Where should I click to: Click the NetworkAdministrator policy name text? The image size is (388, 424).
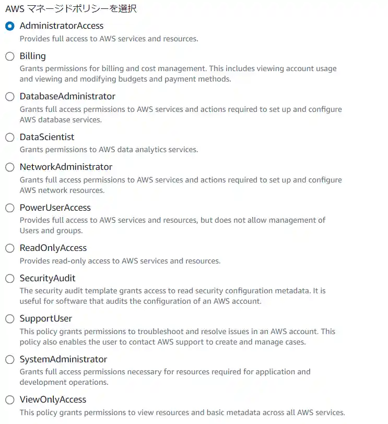tap(66, 167)
